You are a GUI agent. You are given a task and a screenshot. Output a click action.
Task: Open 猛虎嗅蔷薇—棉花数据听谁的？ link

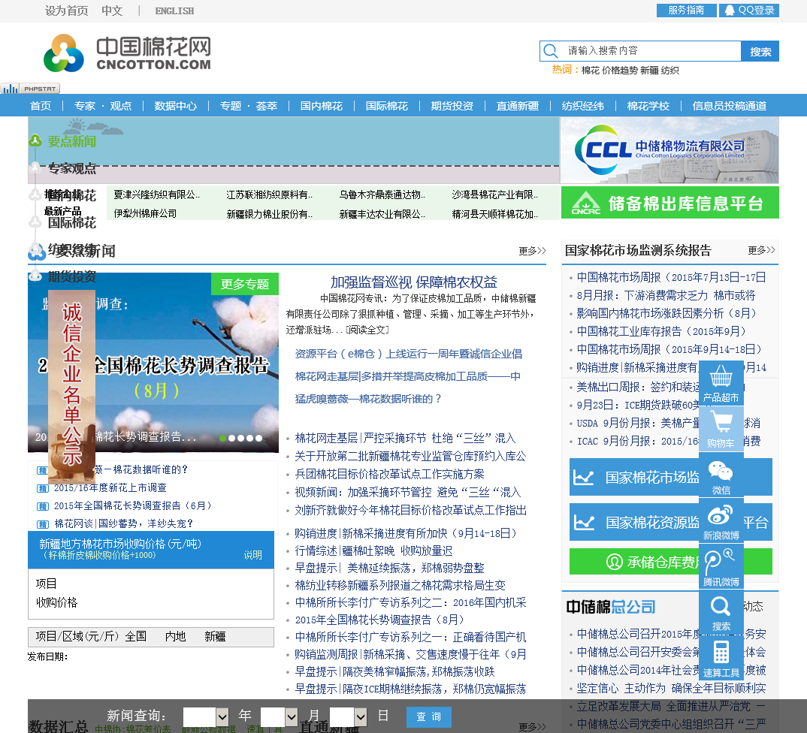point(368,399)
